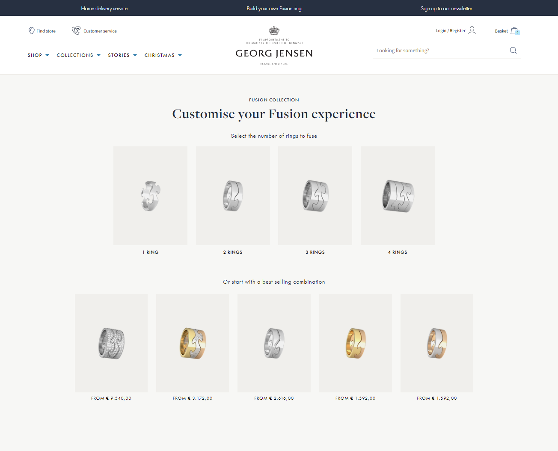Viewport: 558px width, 451px height.
Task: Click the Georg Jensen crown logo
Action: click(x=274, y=30)
